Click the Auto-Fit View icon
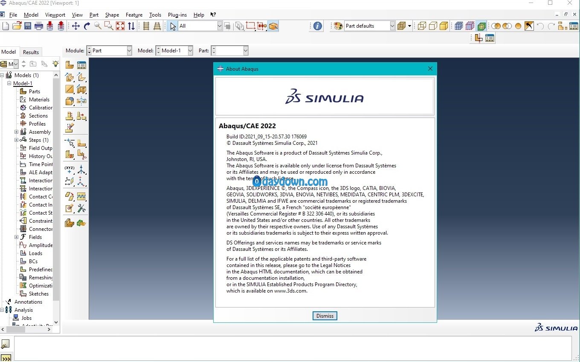This screenshot has width=580, height=362. point(120,26)
